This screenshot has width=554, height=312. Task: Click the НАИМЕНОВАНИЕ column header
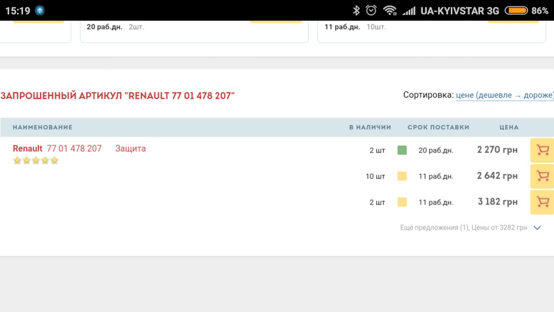tap(43, 127)
